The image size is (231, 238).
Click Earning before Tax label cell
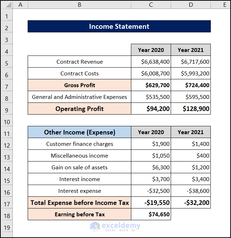[79, 214]
